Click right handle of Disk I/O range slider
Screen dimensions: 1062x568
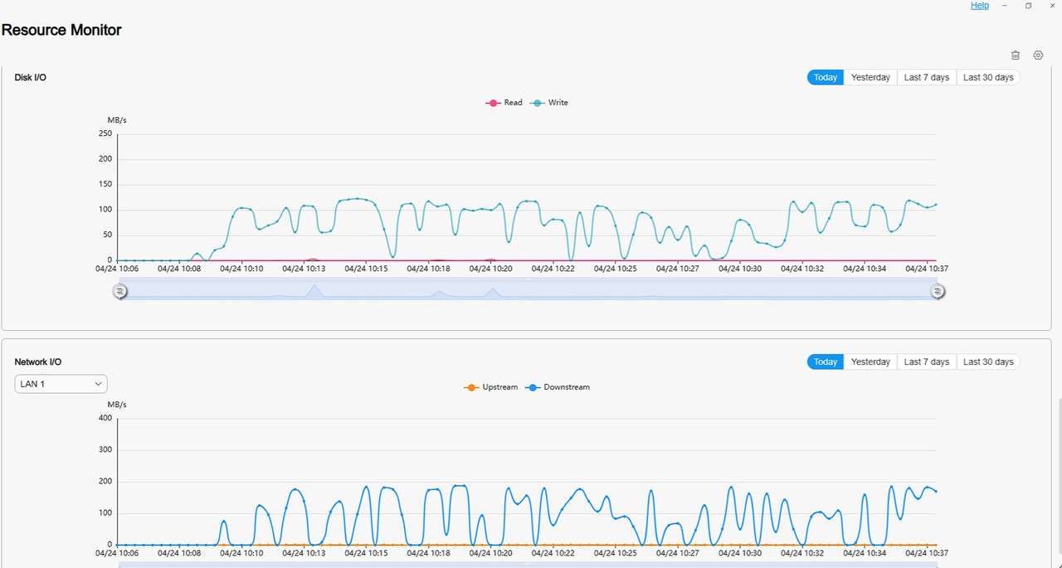[938, 291]
